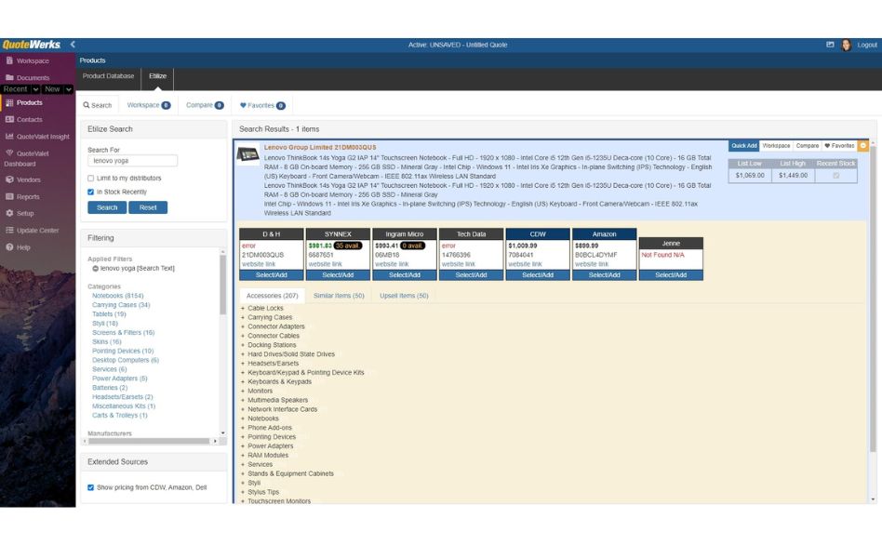Open the CDW website link
The image size is (882, 545).
click(x=526, y=264)
